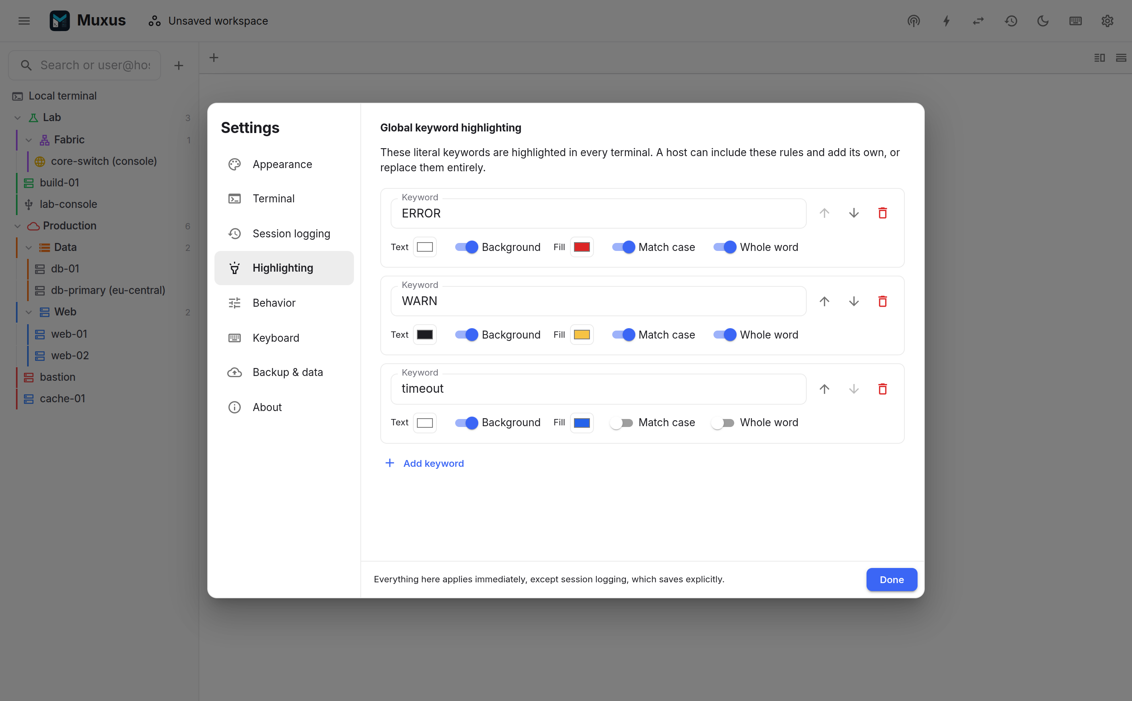
Task: Collapse the Fabric folder chevron
Action: click(x=29, y=139)
